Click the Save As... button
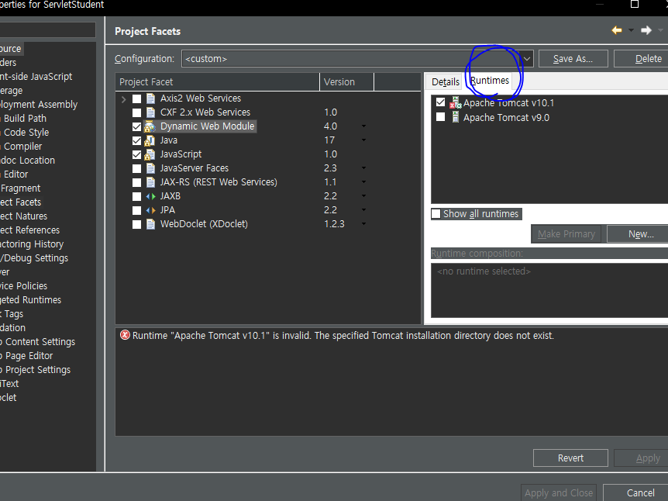668x501 pixels. [x=573, y=58]
